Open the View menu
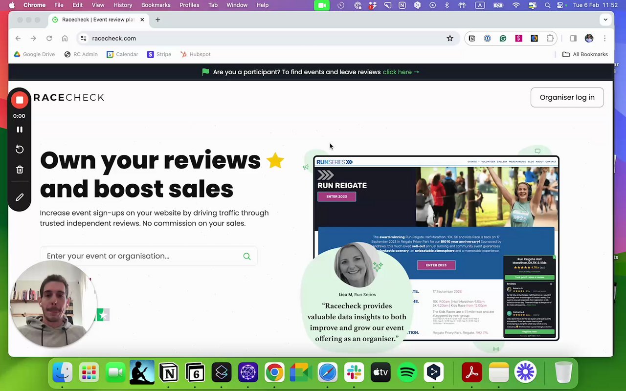 pyautogui.click(x=98, y=5)
